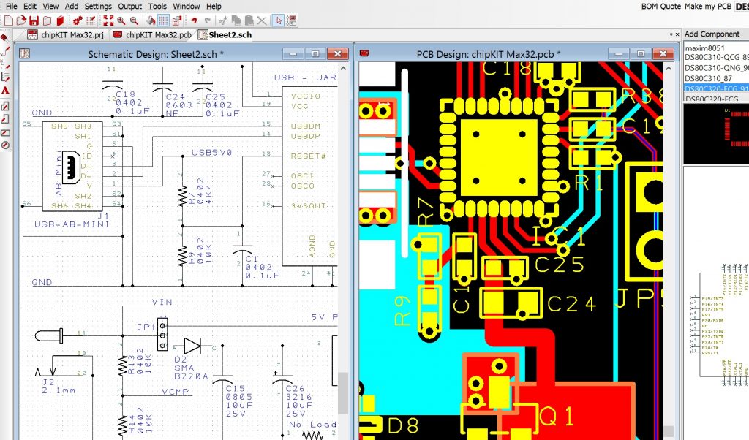Open the tab list dropdown arrow
Screen dimensions: 749x440
(671, 34)
